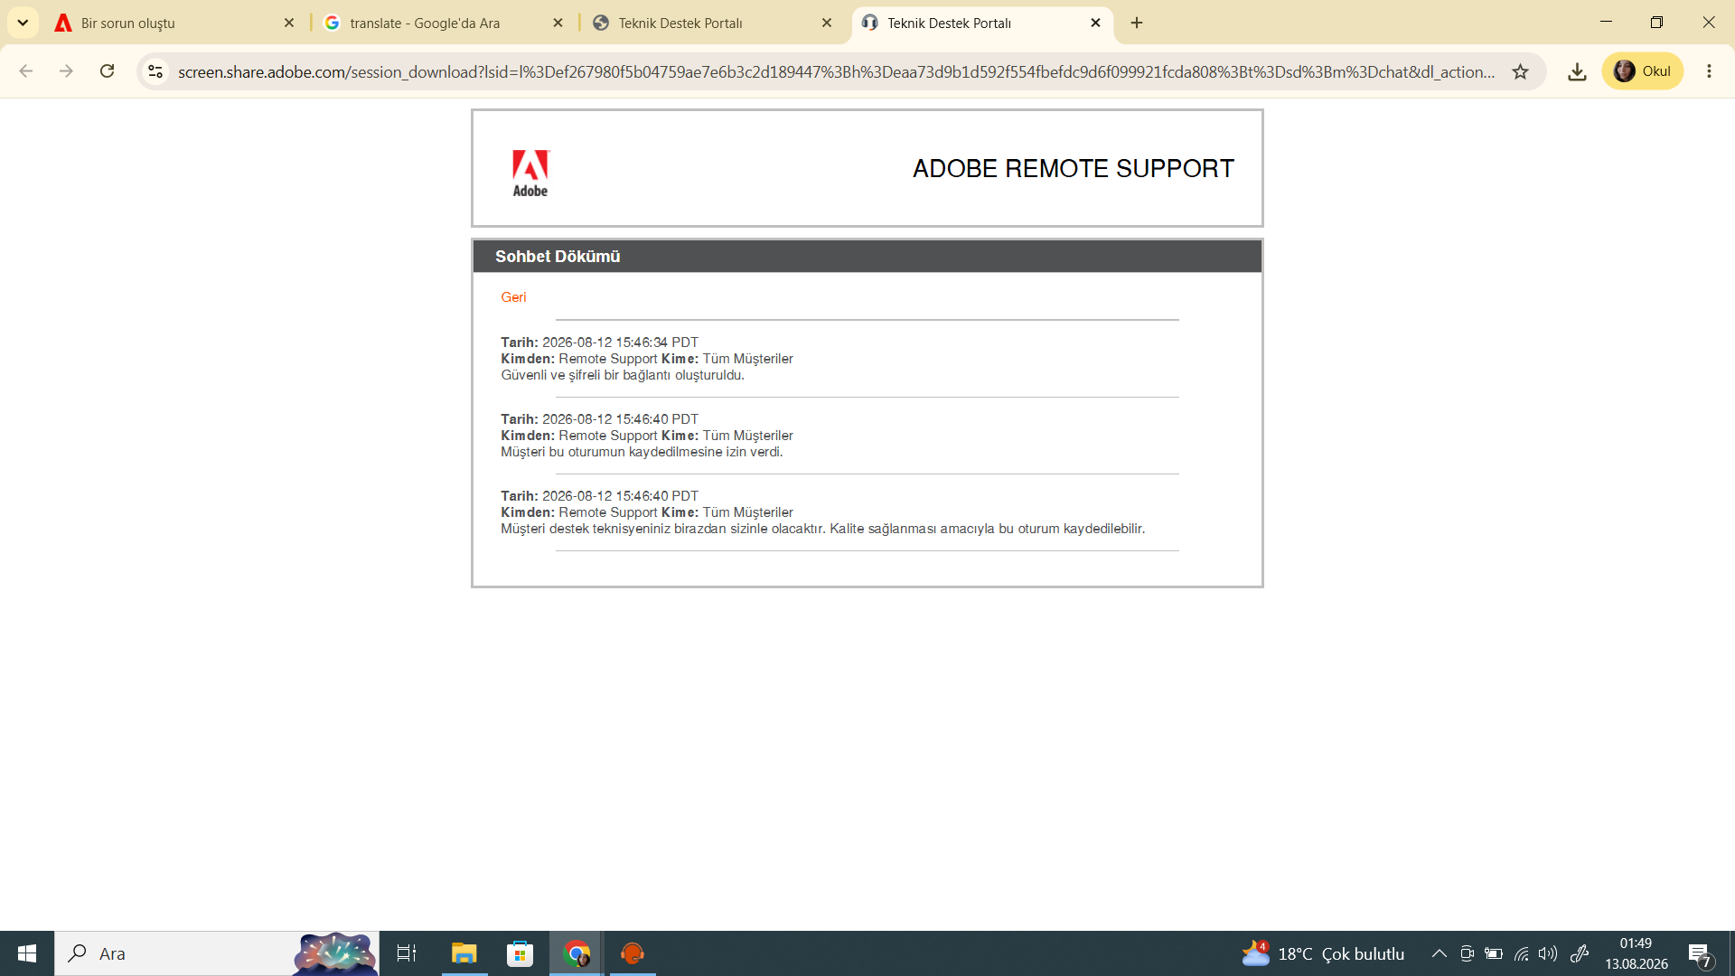Open the Chrome three-dot menu
Screen dimensions: 1735x976
(x=1709, y=71)
